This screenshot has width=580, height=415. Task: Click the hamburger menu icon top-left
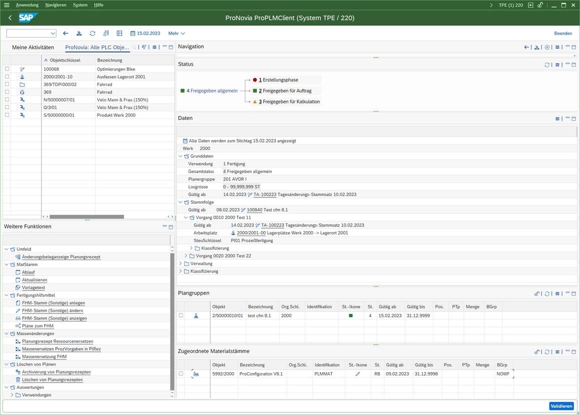point(7,5)
